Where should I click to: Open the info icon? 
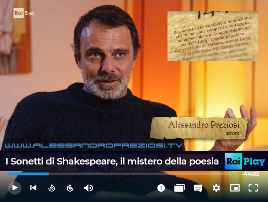pos(161,188)
